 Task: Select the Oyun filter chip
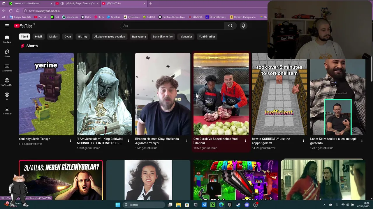click(68, 37)
